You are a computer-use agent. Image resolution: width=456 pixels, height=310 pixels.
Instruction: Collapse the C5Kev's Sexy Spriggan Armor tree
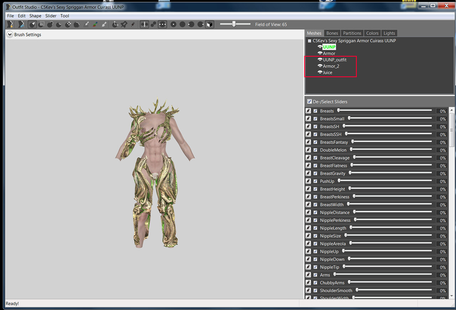[x=309, y=41]
